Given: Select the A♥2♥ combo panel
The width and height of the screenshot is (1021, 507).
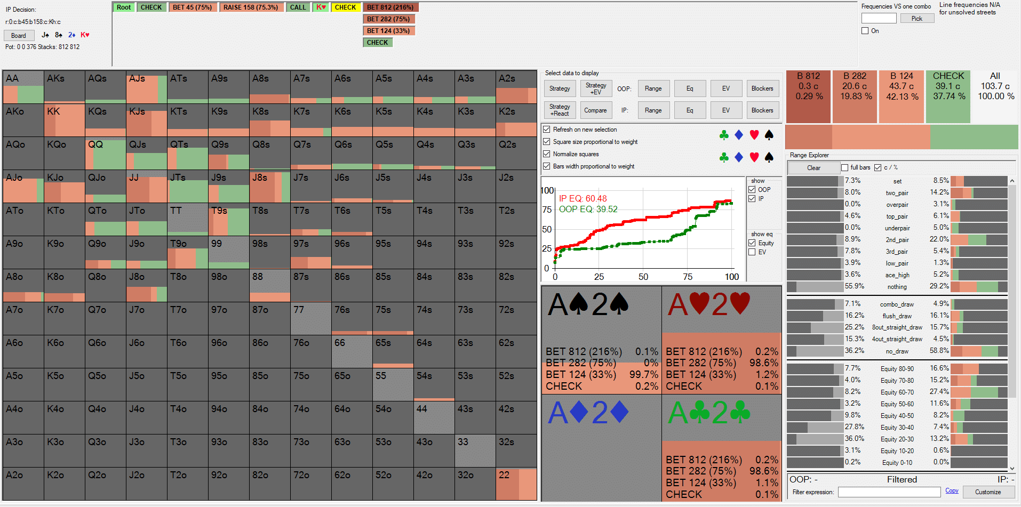Looking at the screenshot, I should pos(722,340).
